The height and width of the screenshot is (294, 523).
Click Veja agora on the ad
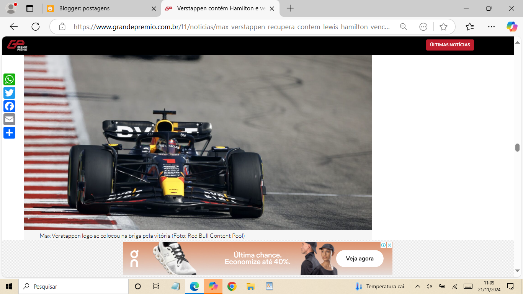click(x=360, y=259)
